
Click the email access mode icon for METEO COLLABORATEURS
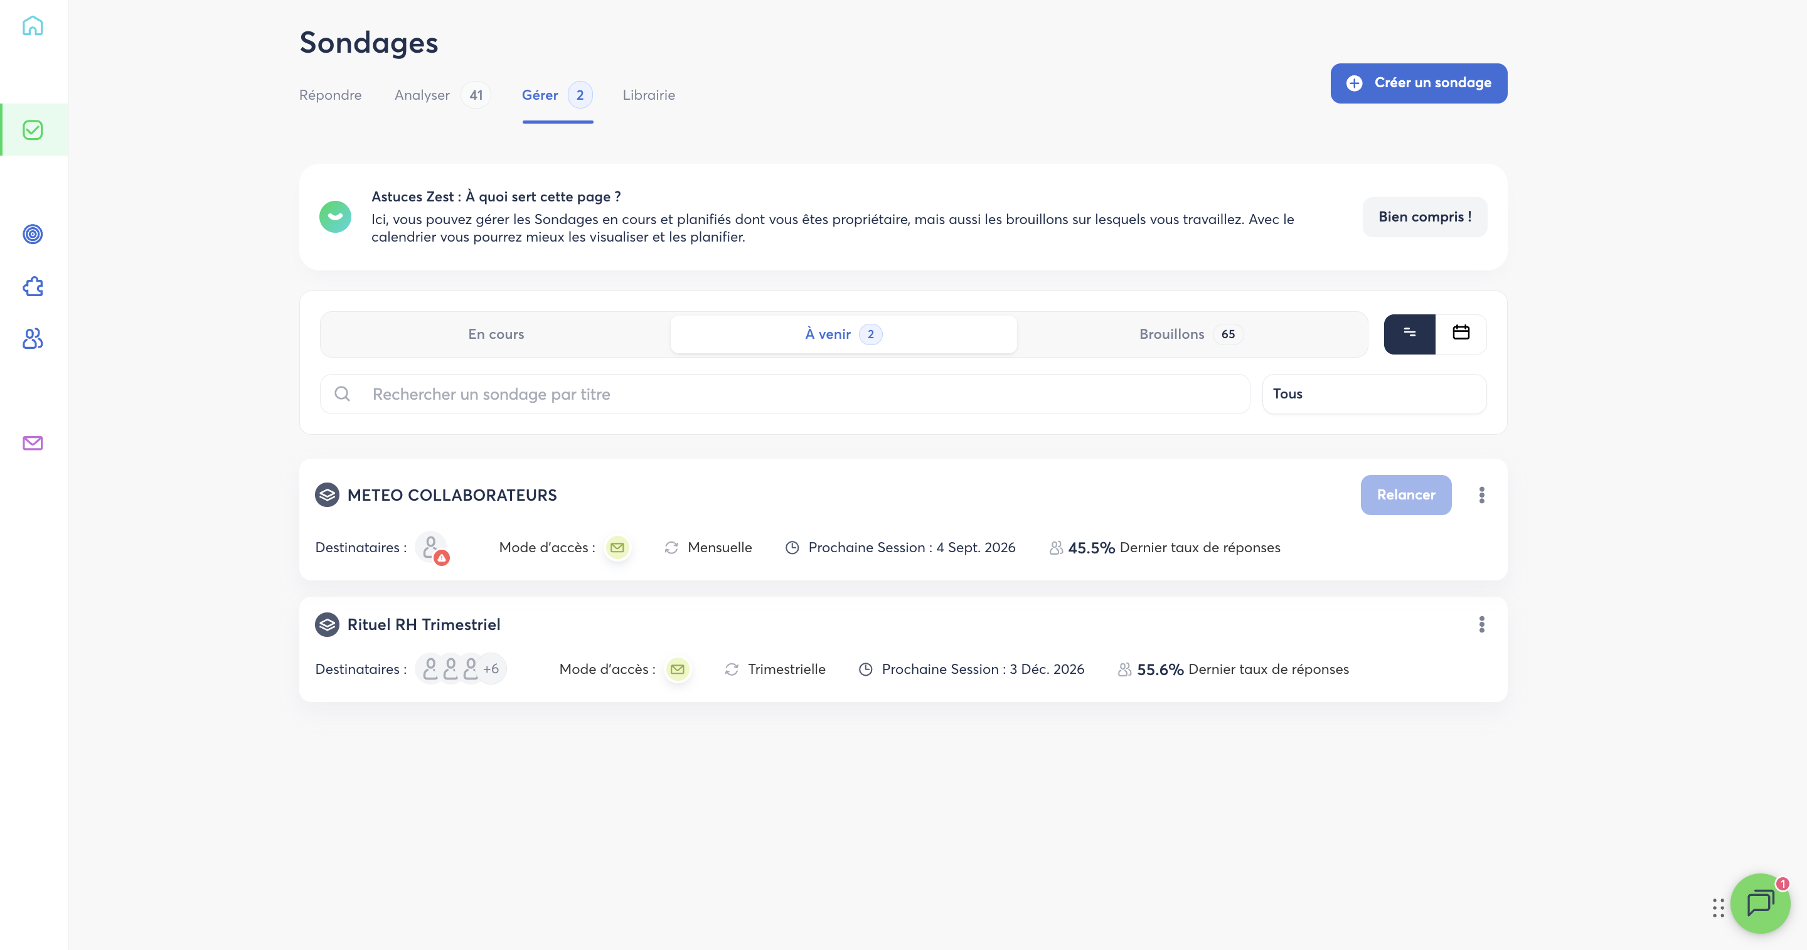click(617, 547)
